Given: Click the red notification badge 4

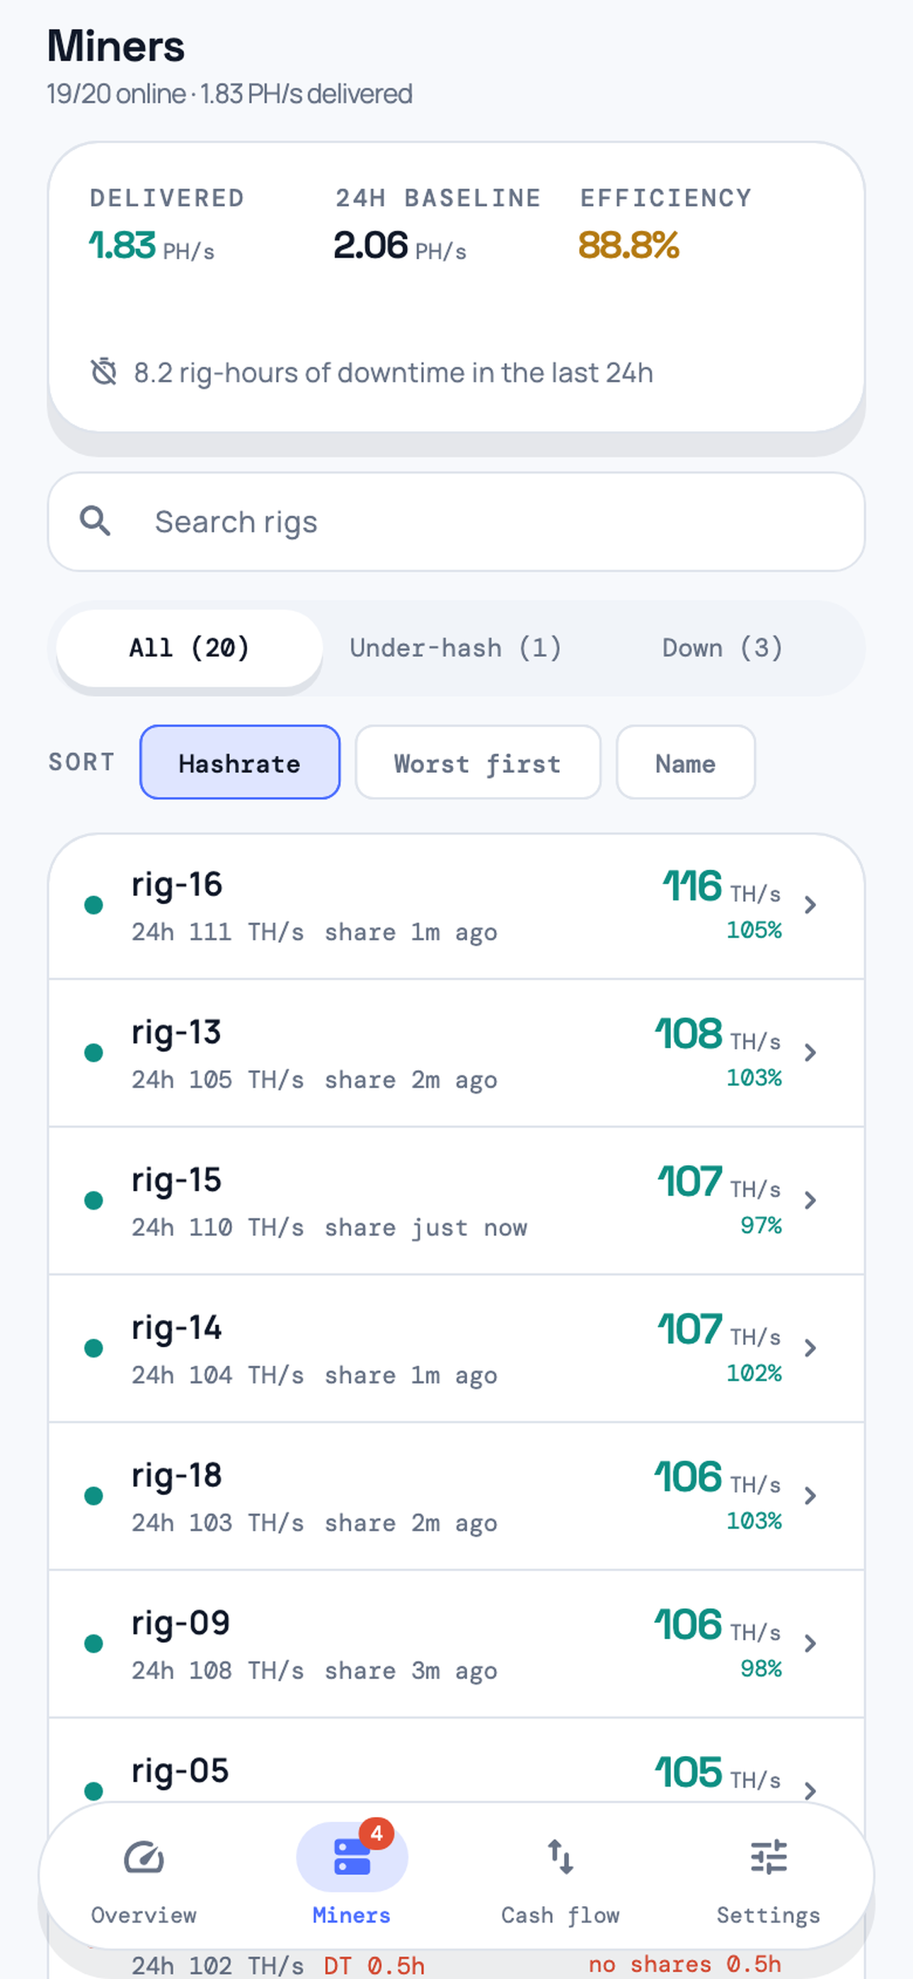Looking at the screenshot, I should click(x=377, y=1835).
